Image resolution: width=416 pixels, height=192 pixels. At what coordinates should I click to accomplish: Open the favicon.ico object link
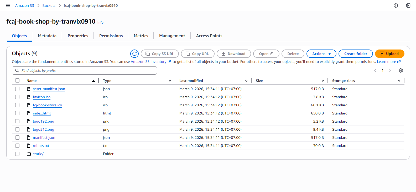(41, 97)
